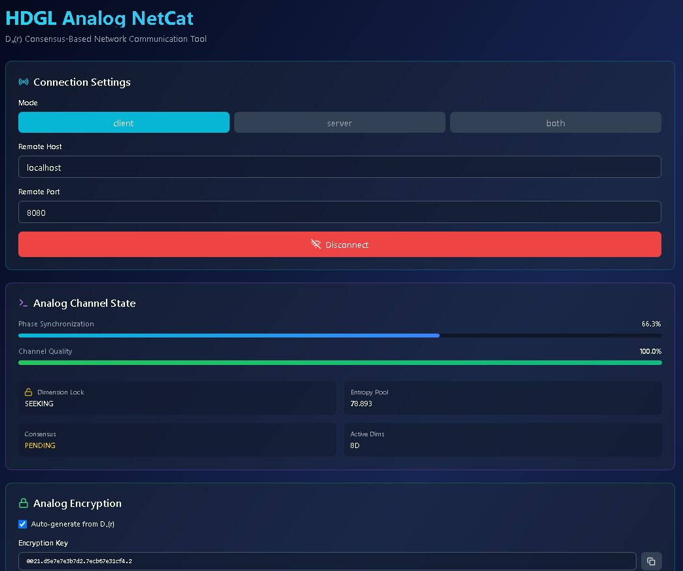Click the green Channel Quality bar
Image resolution: width=683 pixels, height=571 pixels.
340,362
